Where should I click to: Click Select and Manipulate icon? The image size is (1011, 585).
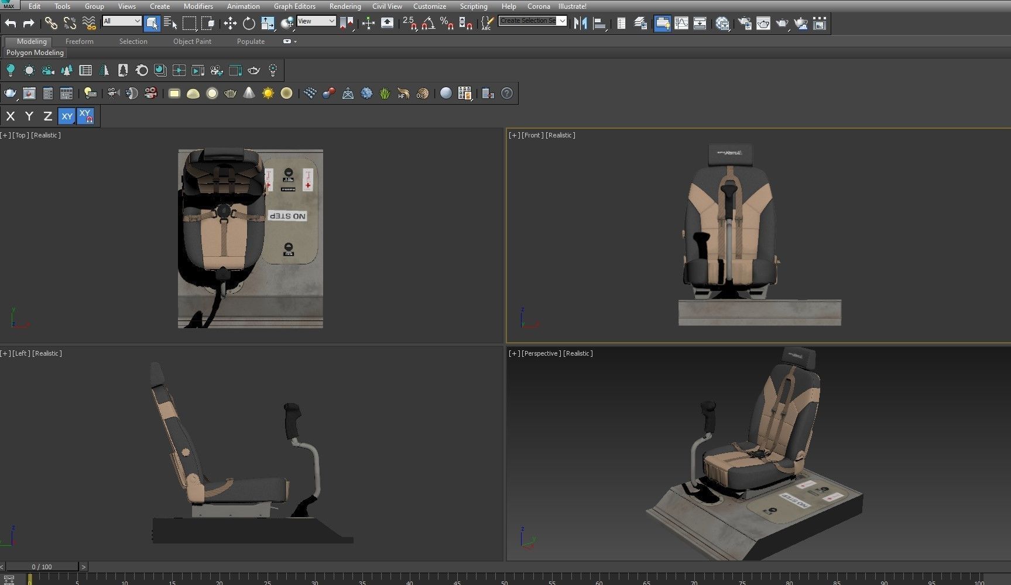click(x=368, y=23)
